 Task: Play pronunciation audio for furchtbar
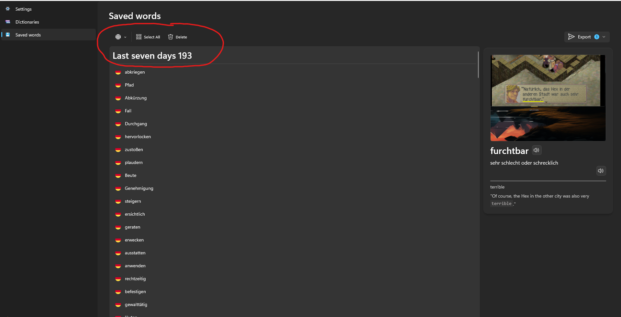click(536, 150)
